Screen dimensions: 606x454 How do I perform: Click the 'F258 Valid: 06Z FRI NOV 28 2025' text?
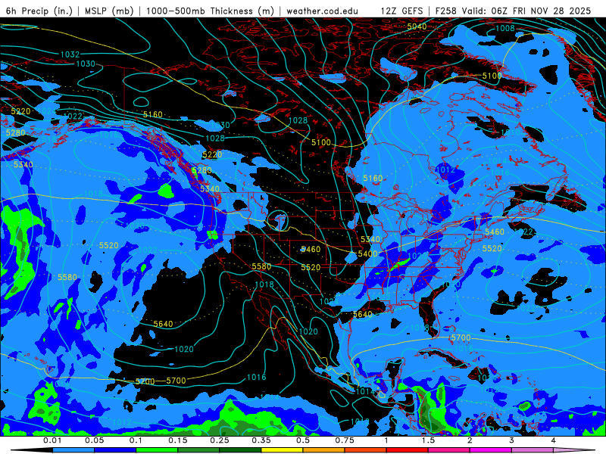pos(513,11)
